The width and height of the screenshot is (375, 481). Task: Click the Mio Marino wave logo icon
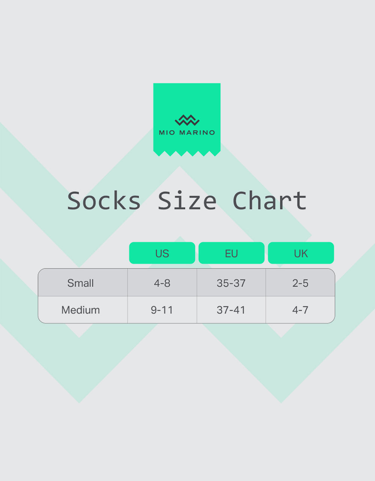click(187, 120)
